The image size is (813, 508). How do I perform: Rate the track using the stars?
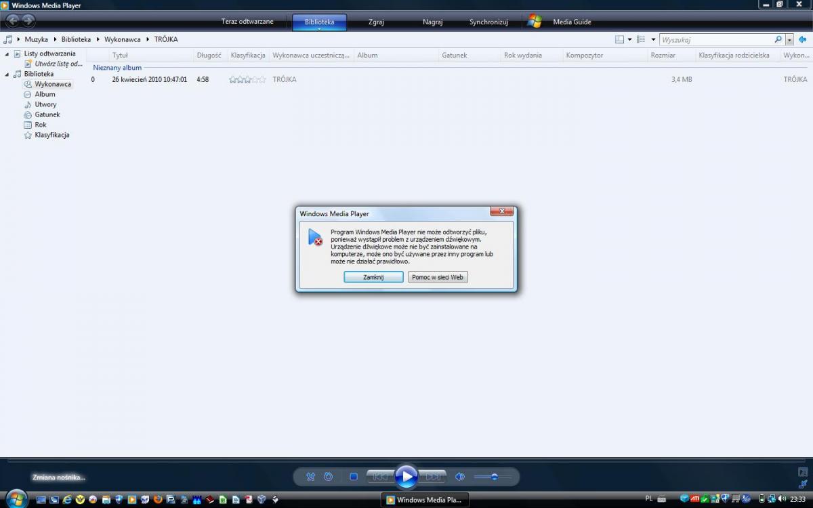(247, 79)
